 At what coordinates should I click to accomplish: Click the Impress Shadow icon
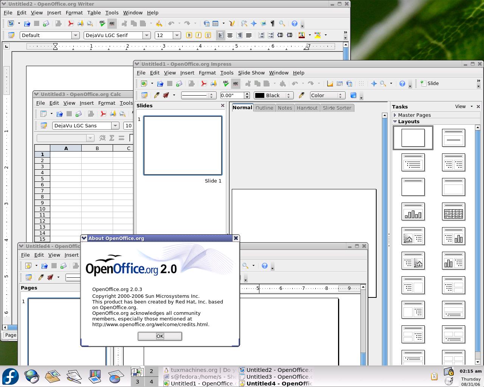354,95
